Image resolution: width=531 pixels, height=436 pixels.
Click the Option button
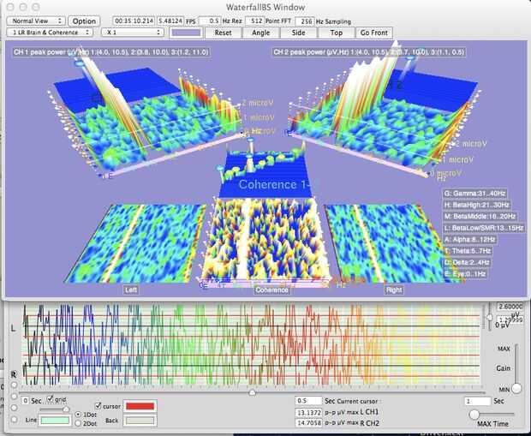[84, 21]
